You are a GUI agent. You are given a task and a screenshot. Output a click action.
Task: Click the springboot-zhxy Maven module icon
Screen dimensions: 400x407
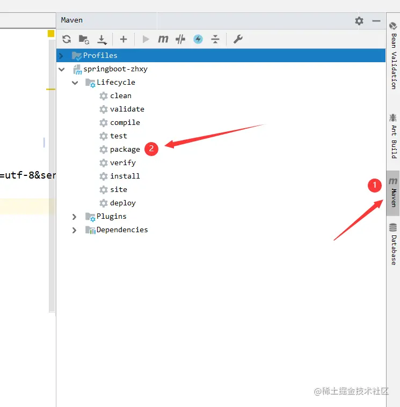coord(77,70)
